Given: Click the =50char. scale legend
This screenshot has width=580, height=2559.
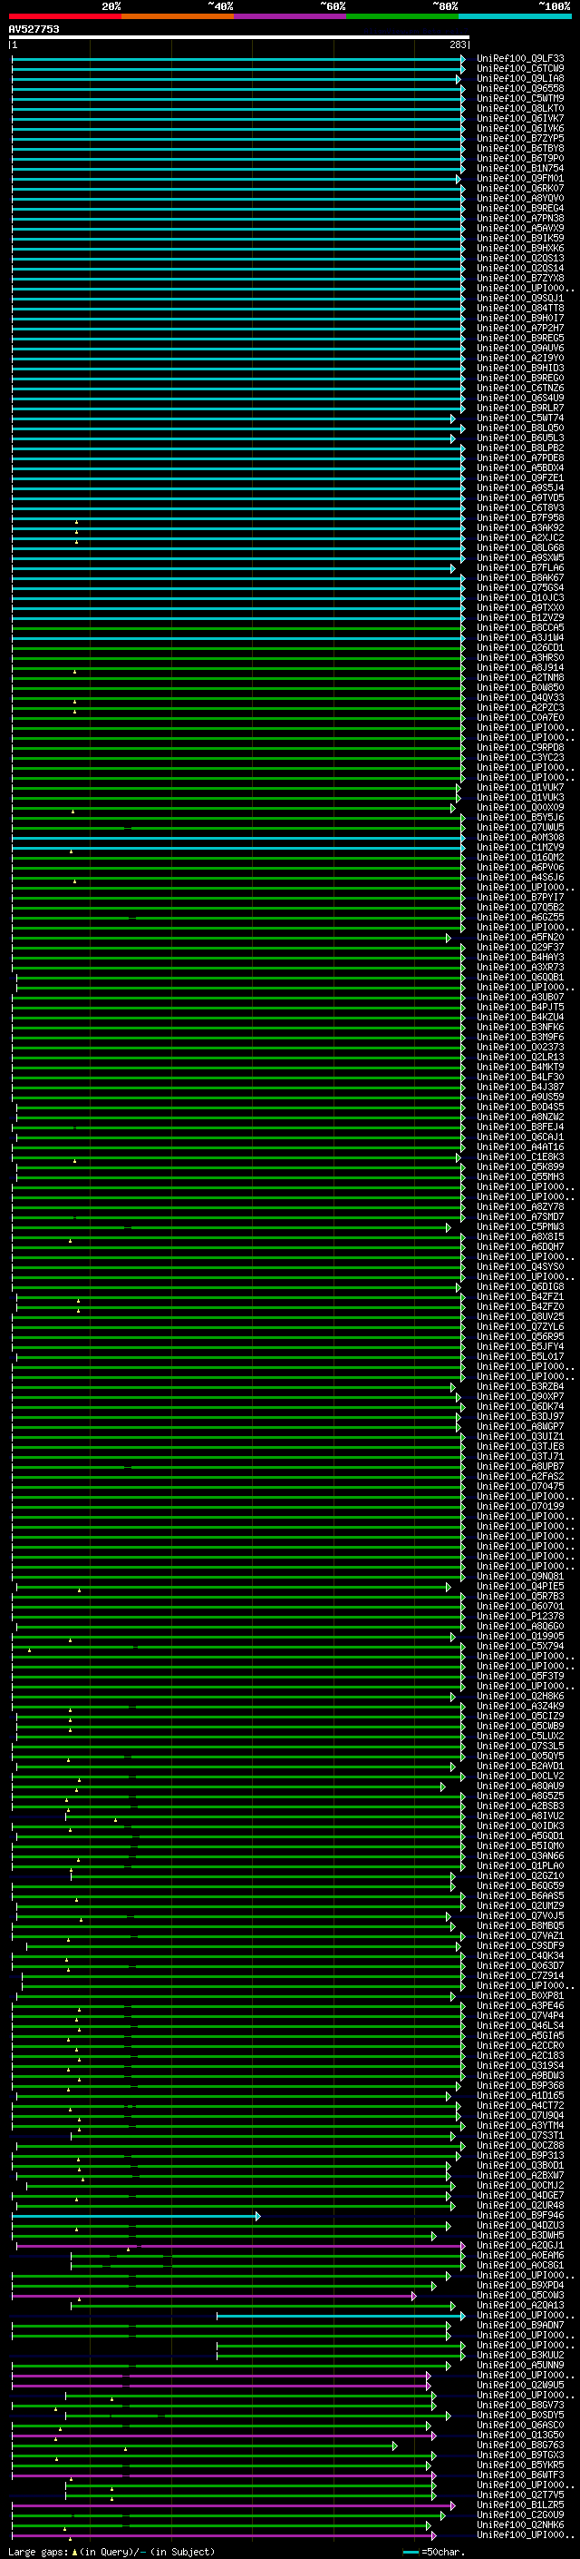Looking at the screenshot, I should (433, 2552).
